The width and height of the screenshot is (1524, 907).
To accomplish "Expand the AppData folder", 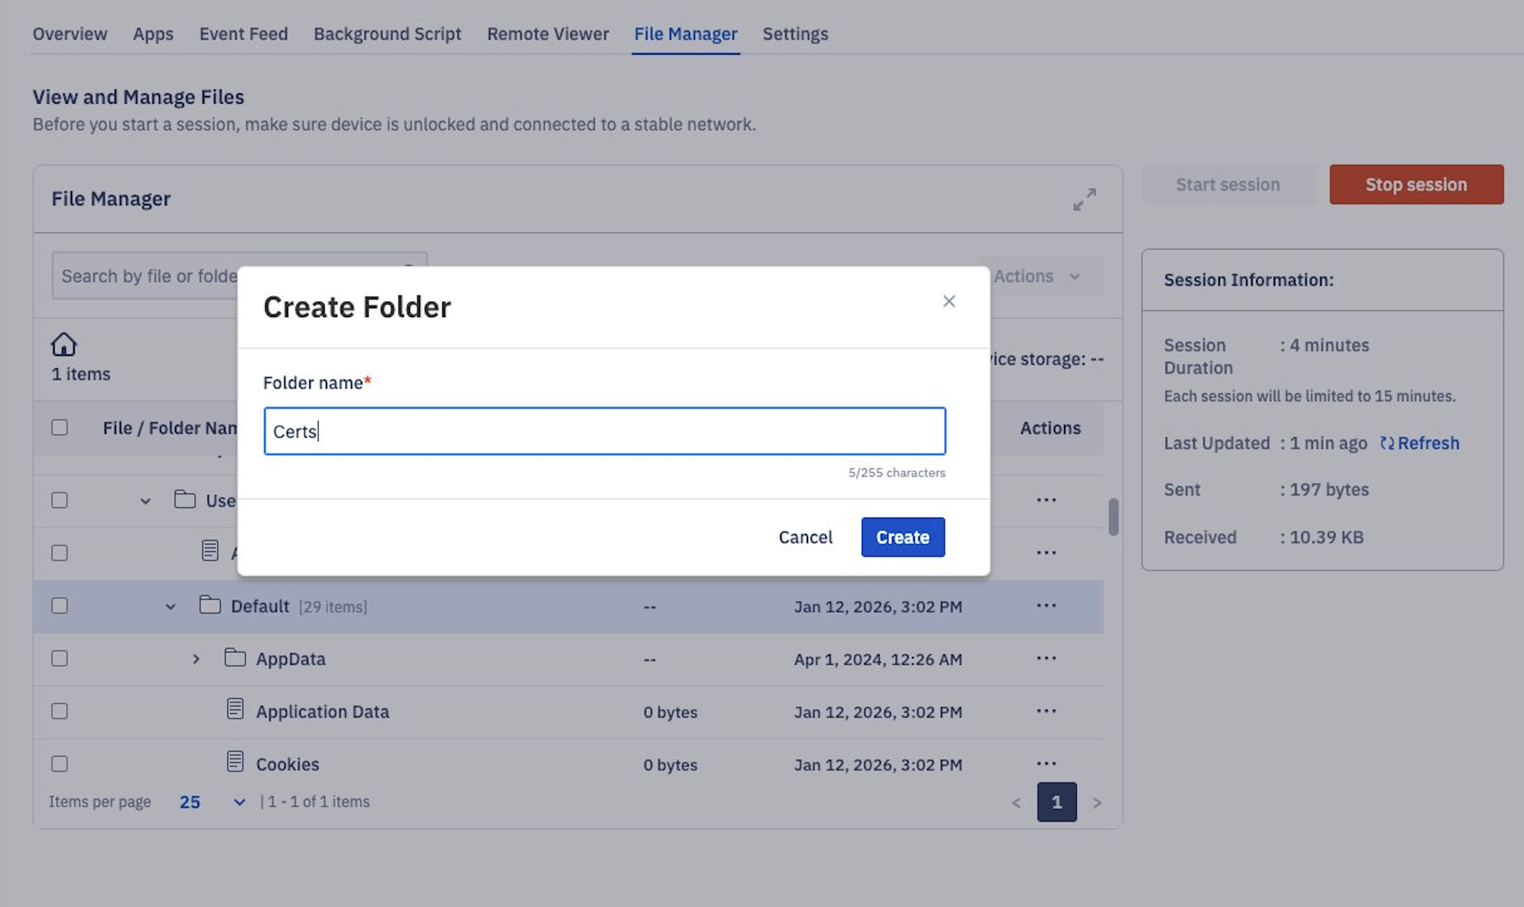I will (196, 659).
